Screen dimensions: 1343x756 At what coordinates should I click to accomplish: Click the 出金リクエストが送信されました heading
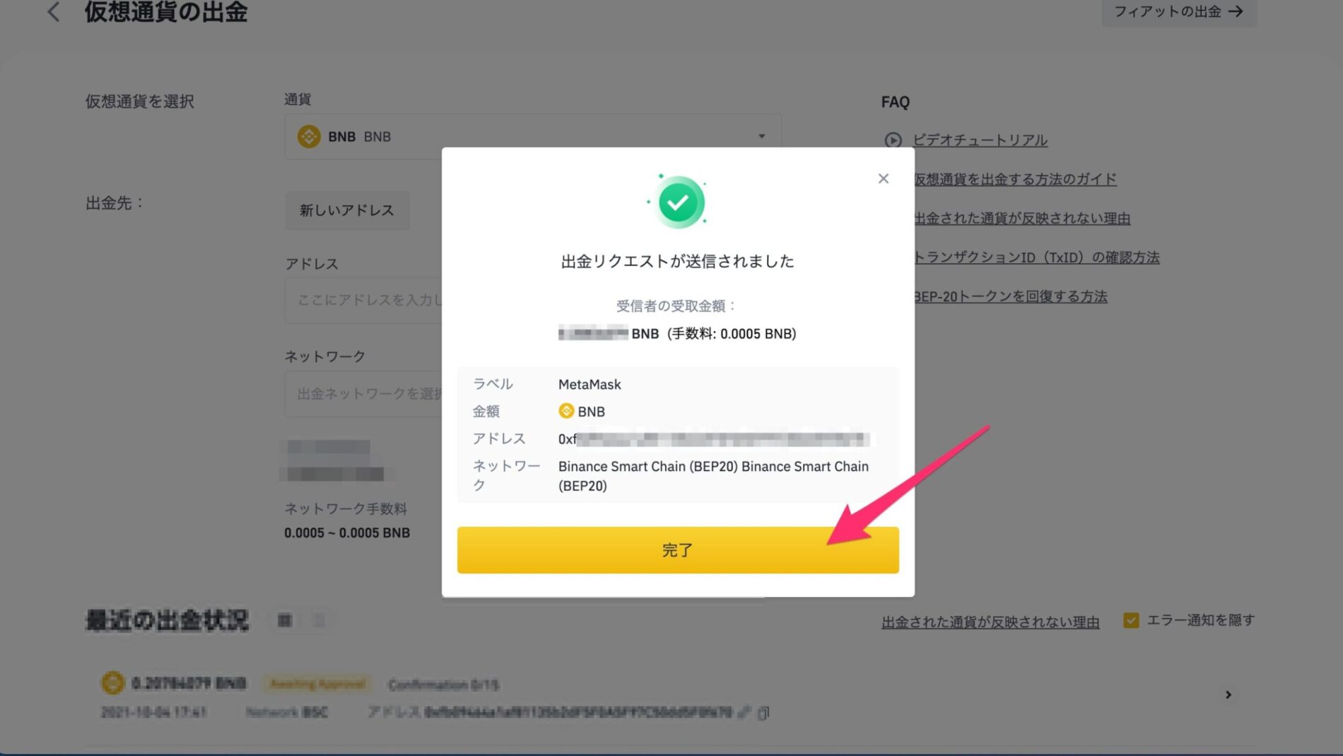677,261
